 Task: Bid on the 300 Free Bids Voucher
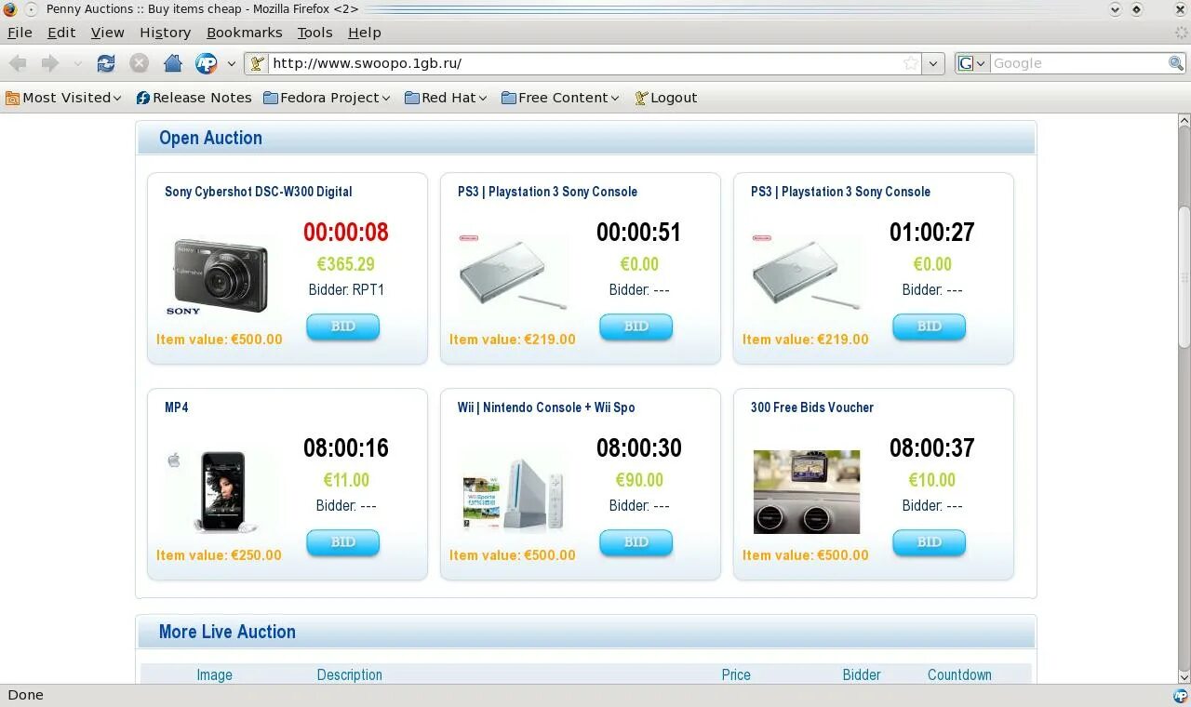tap(929, 542)
